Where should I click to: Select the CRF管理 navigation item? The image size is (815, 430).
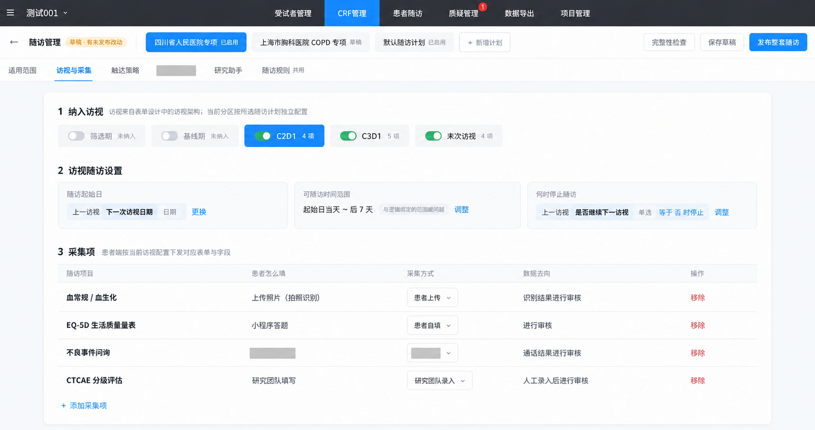[352, 13]
